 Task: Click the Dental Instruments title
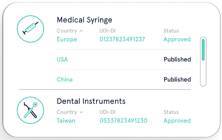(x=91, y=101)
